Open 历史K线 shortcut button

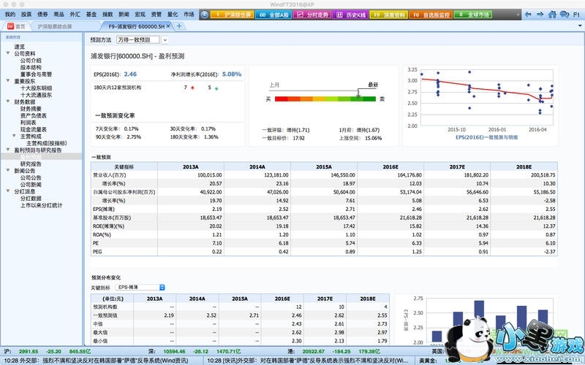[x=351, y=15]
